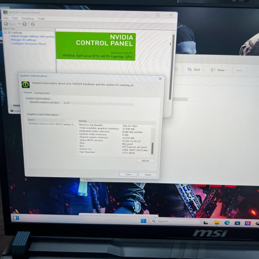Launch Microsoft Edge from the taskbar

point(227,223)
